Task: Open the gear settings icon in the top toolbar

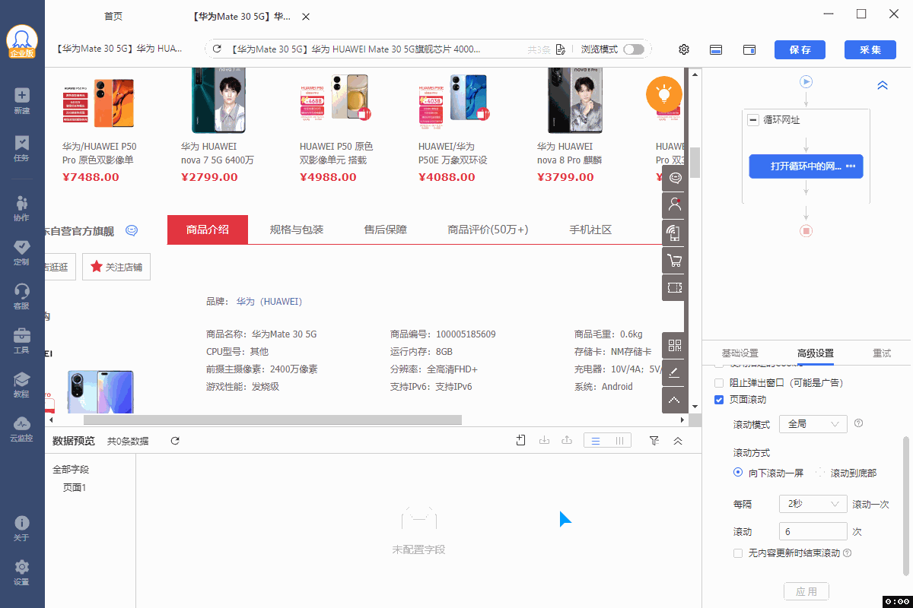Action: [x=684, y=49]
